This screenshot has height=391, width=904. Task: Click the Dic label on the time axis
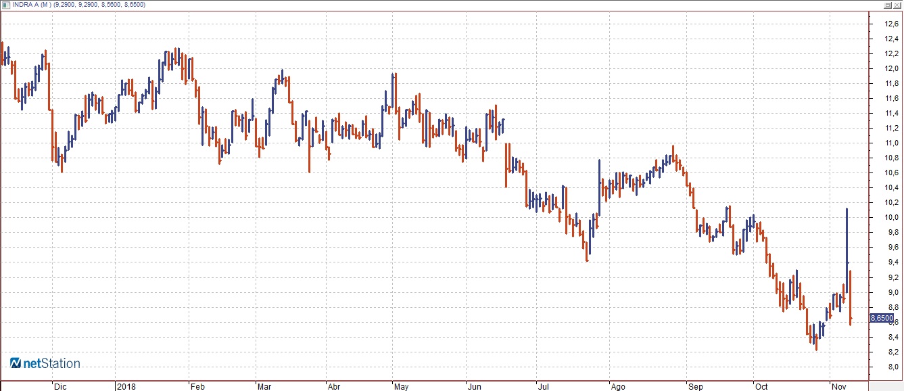[x=60, y=387]
